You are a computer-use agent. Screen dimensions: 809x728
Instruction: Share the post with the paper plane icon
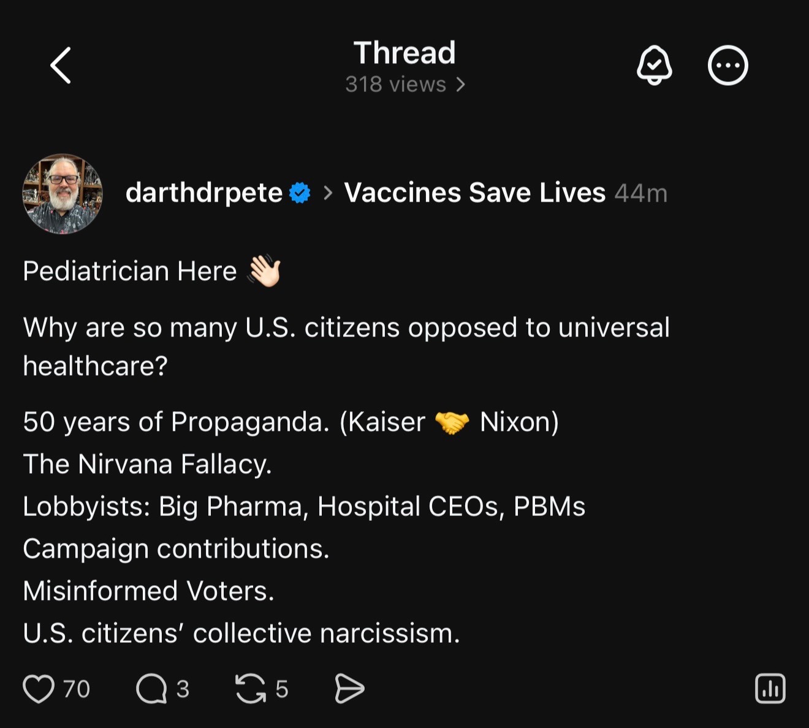point(349,689)
